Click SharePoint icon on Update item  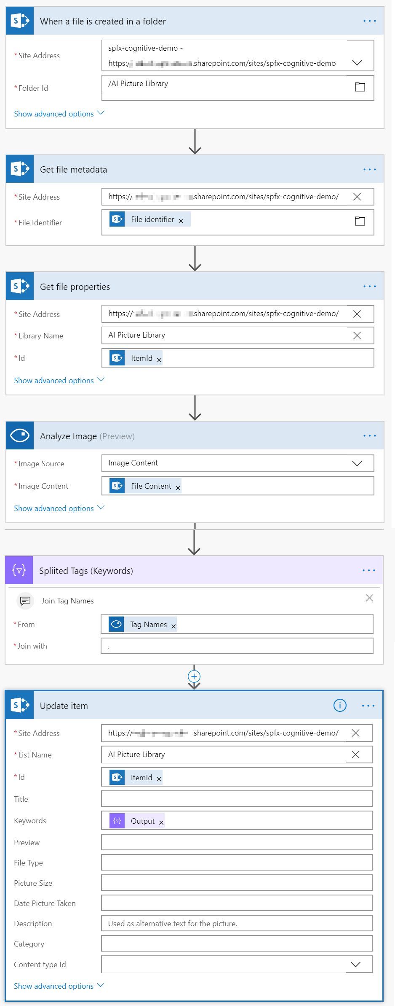[x=20, y=705]
